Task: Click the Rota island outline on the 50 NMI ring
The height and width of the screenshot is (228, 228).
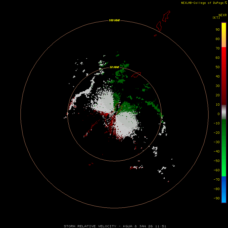Action: point(136,75)
